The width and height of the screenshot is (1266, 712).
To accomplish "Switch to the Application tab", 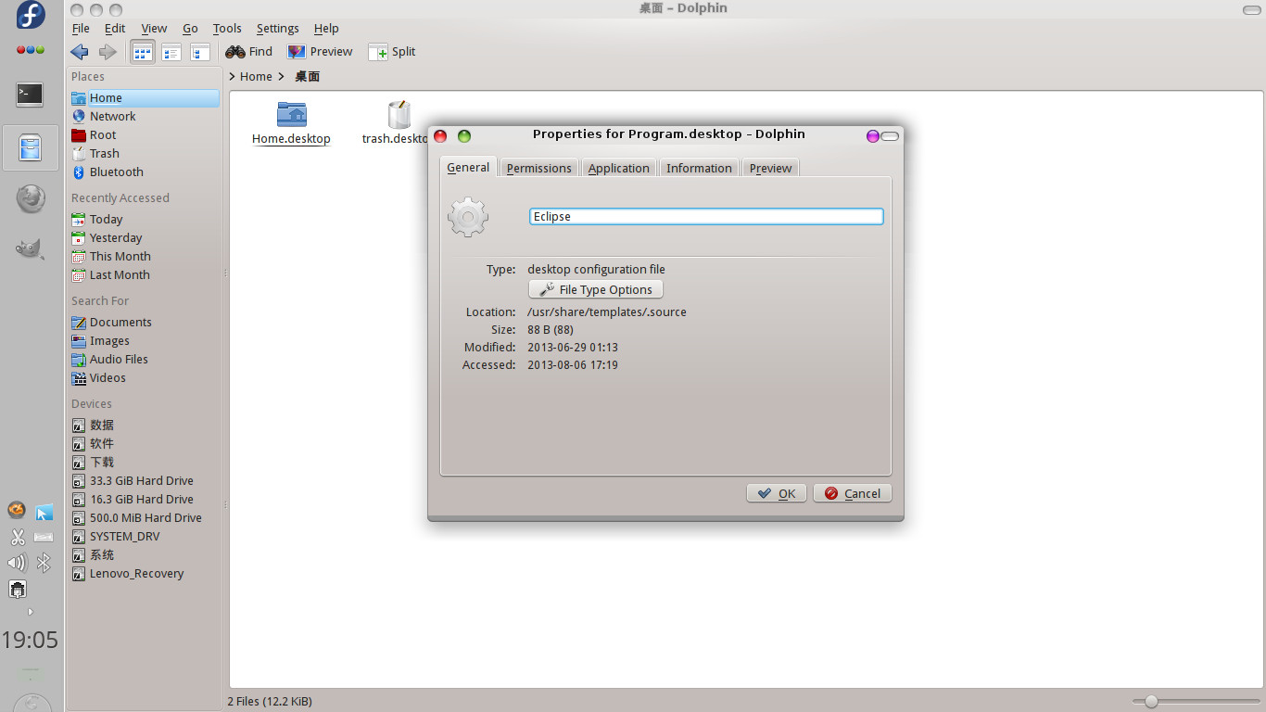I will [x=618, y=168].
